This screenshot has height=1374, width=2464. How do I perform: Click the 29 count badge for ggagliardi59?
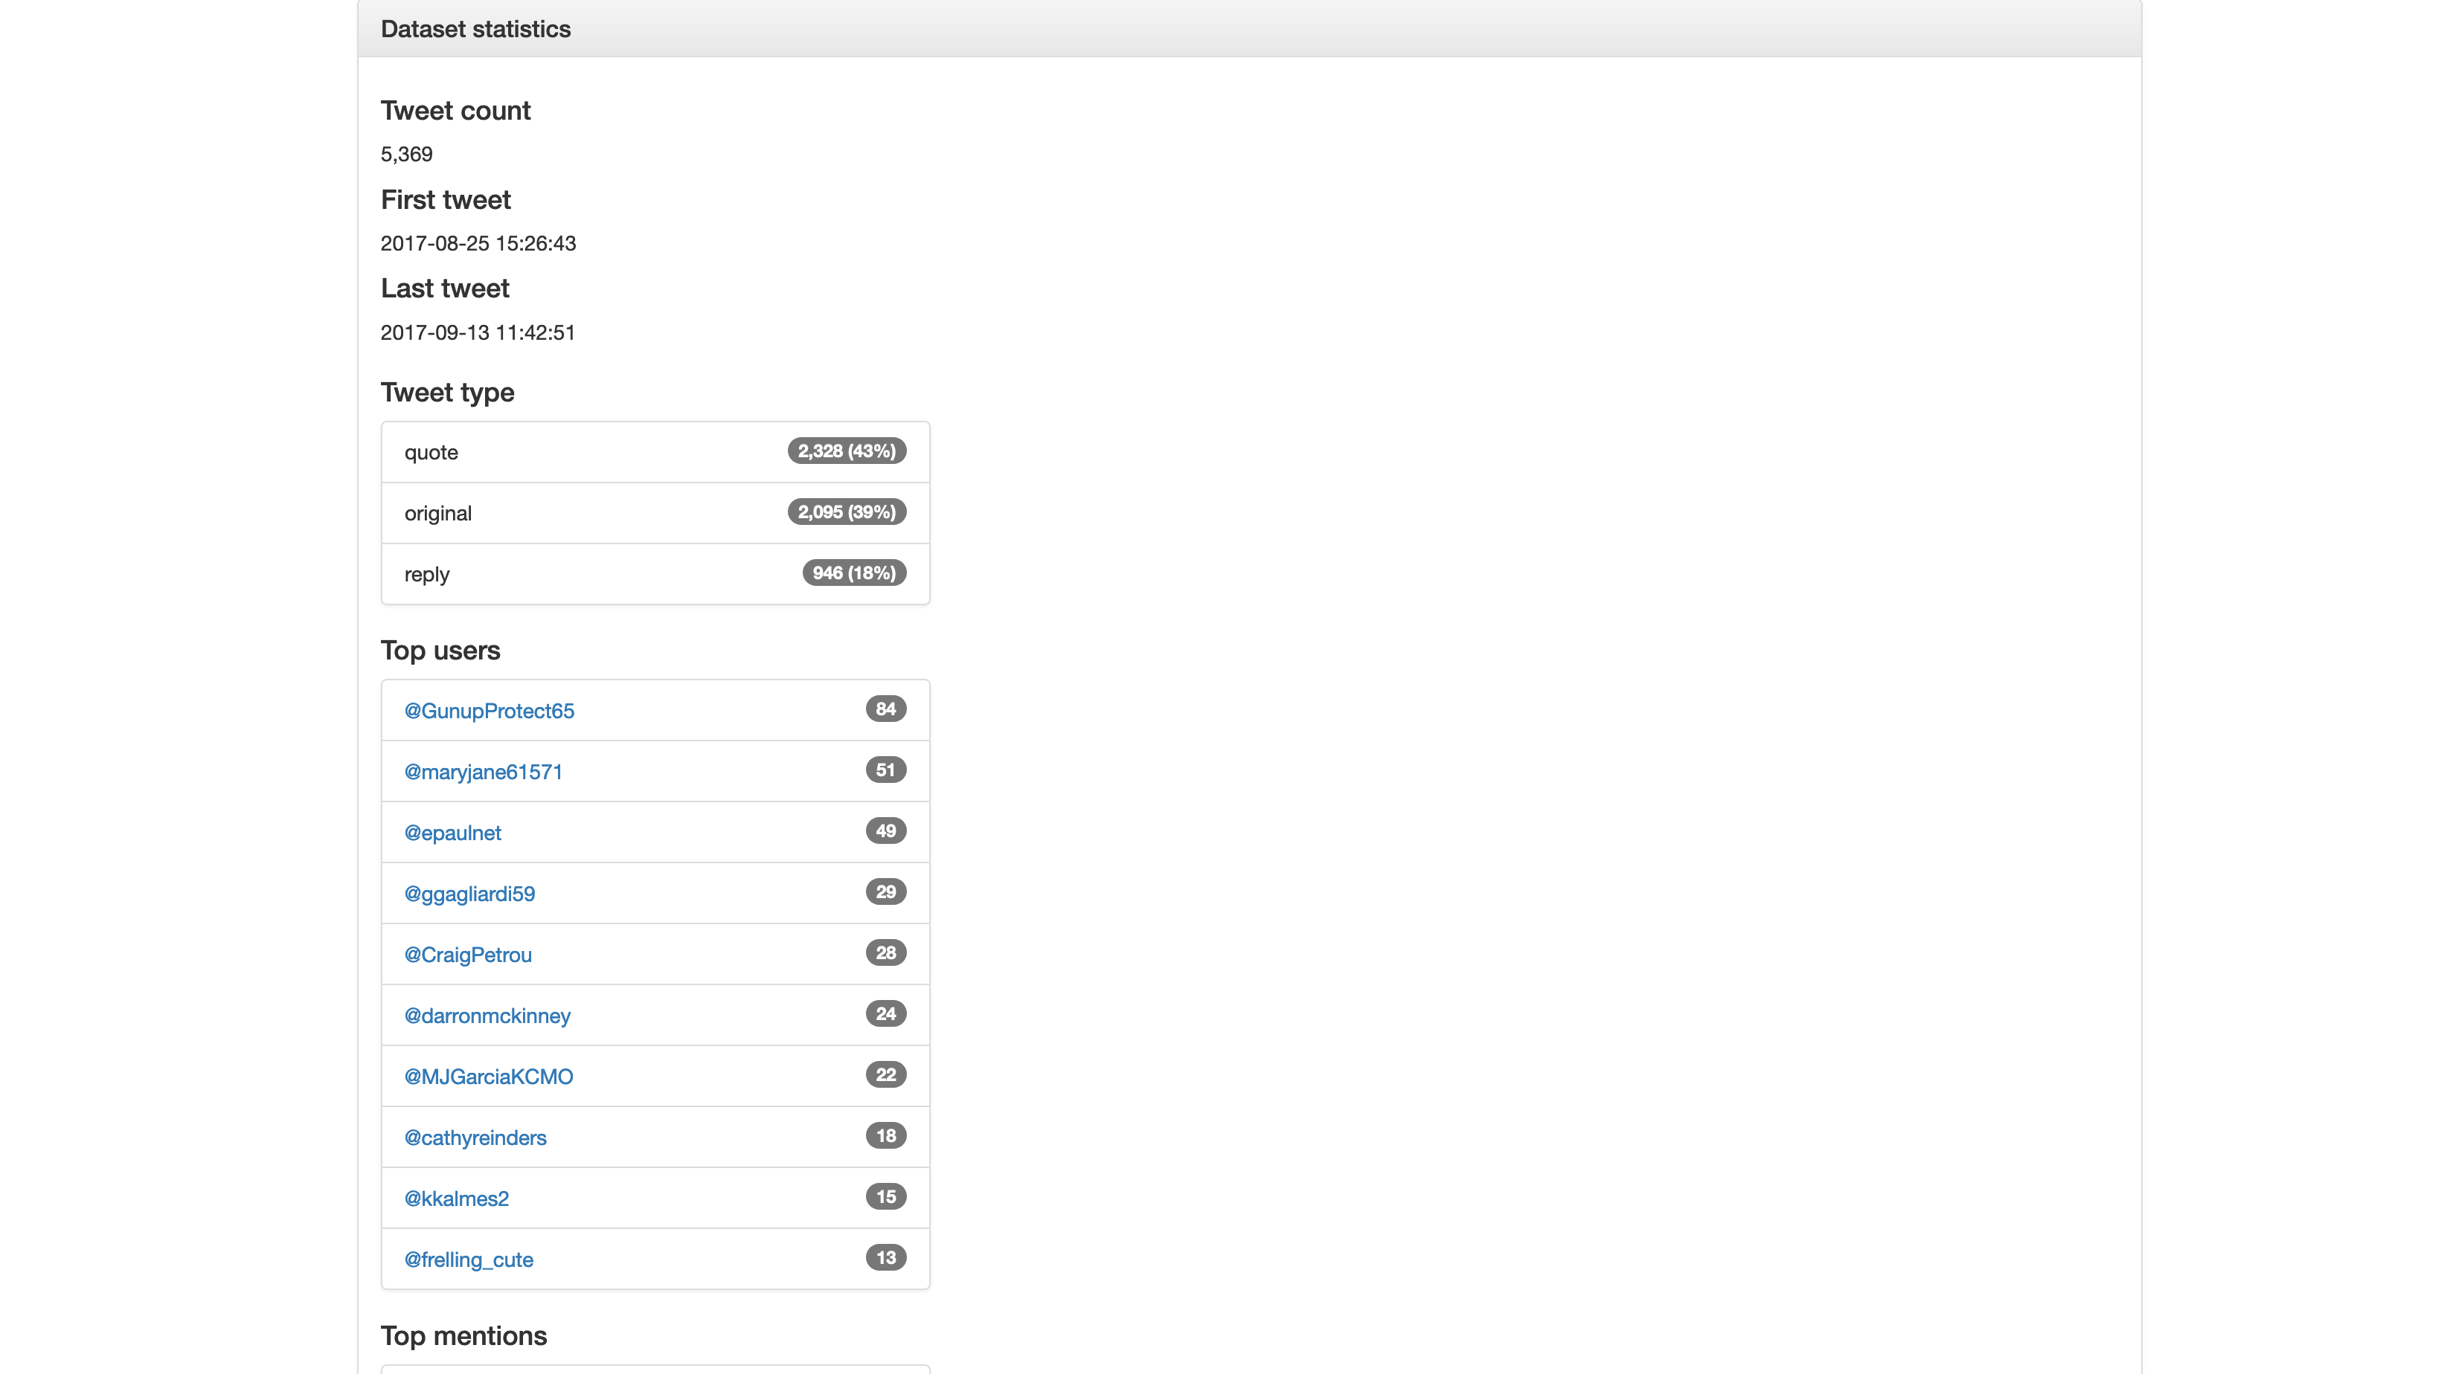pos(886,892)
